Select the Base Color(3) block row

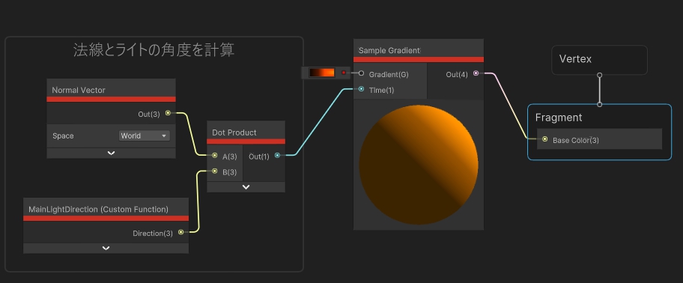(x=599, y=139)
